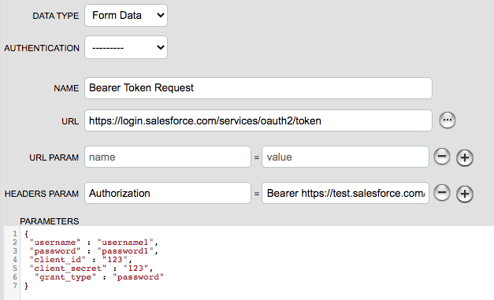Focus the URL PARAM name field
Image resolution: width=494 pixels, height=300 pixels.
pos(168,157)
